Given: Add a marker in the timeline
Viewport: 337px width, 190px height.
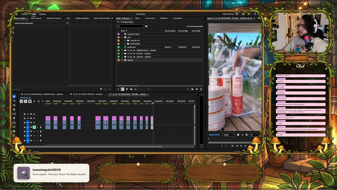Looking at the screenshot, I should (34, 101).
